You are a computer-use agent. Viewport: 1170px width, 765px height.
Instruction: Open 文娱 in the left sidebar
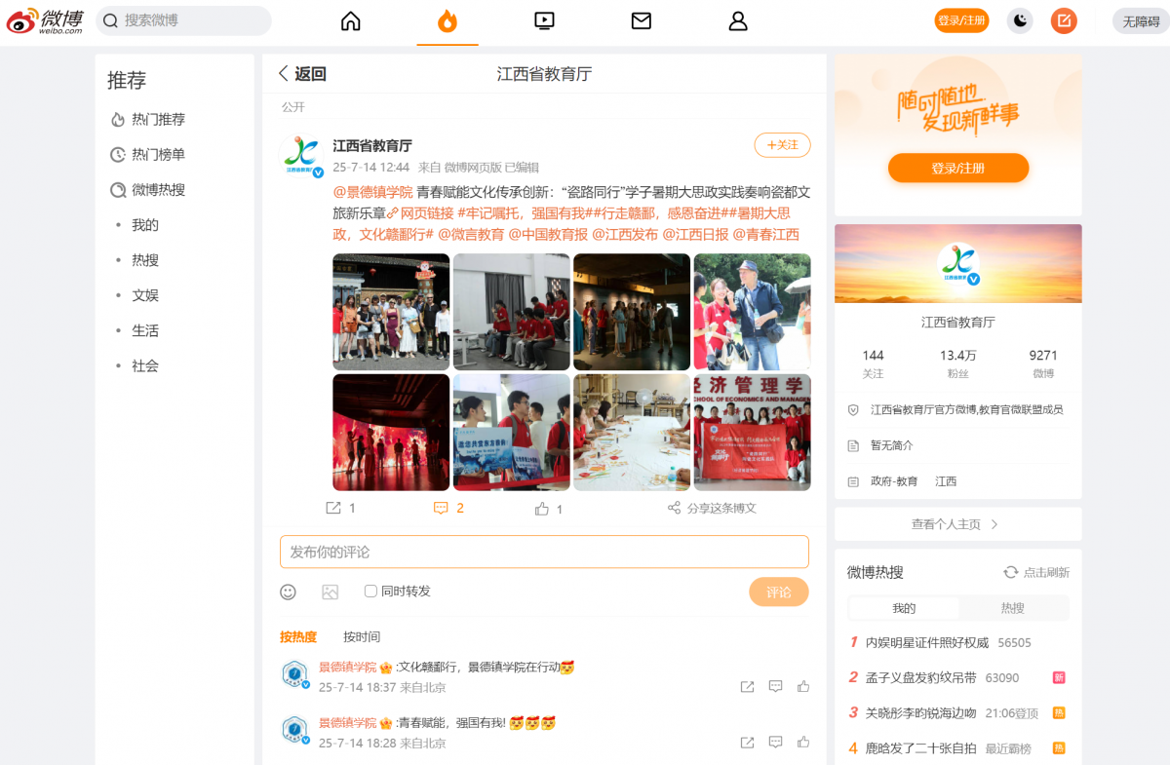point(145,295)
